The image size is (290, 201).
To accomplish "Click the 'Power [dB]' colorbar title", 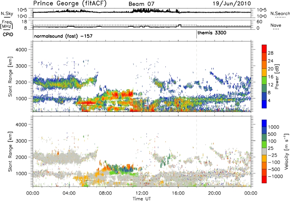I will [x=277, y=77].
